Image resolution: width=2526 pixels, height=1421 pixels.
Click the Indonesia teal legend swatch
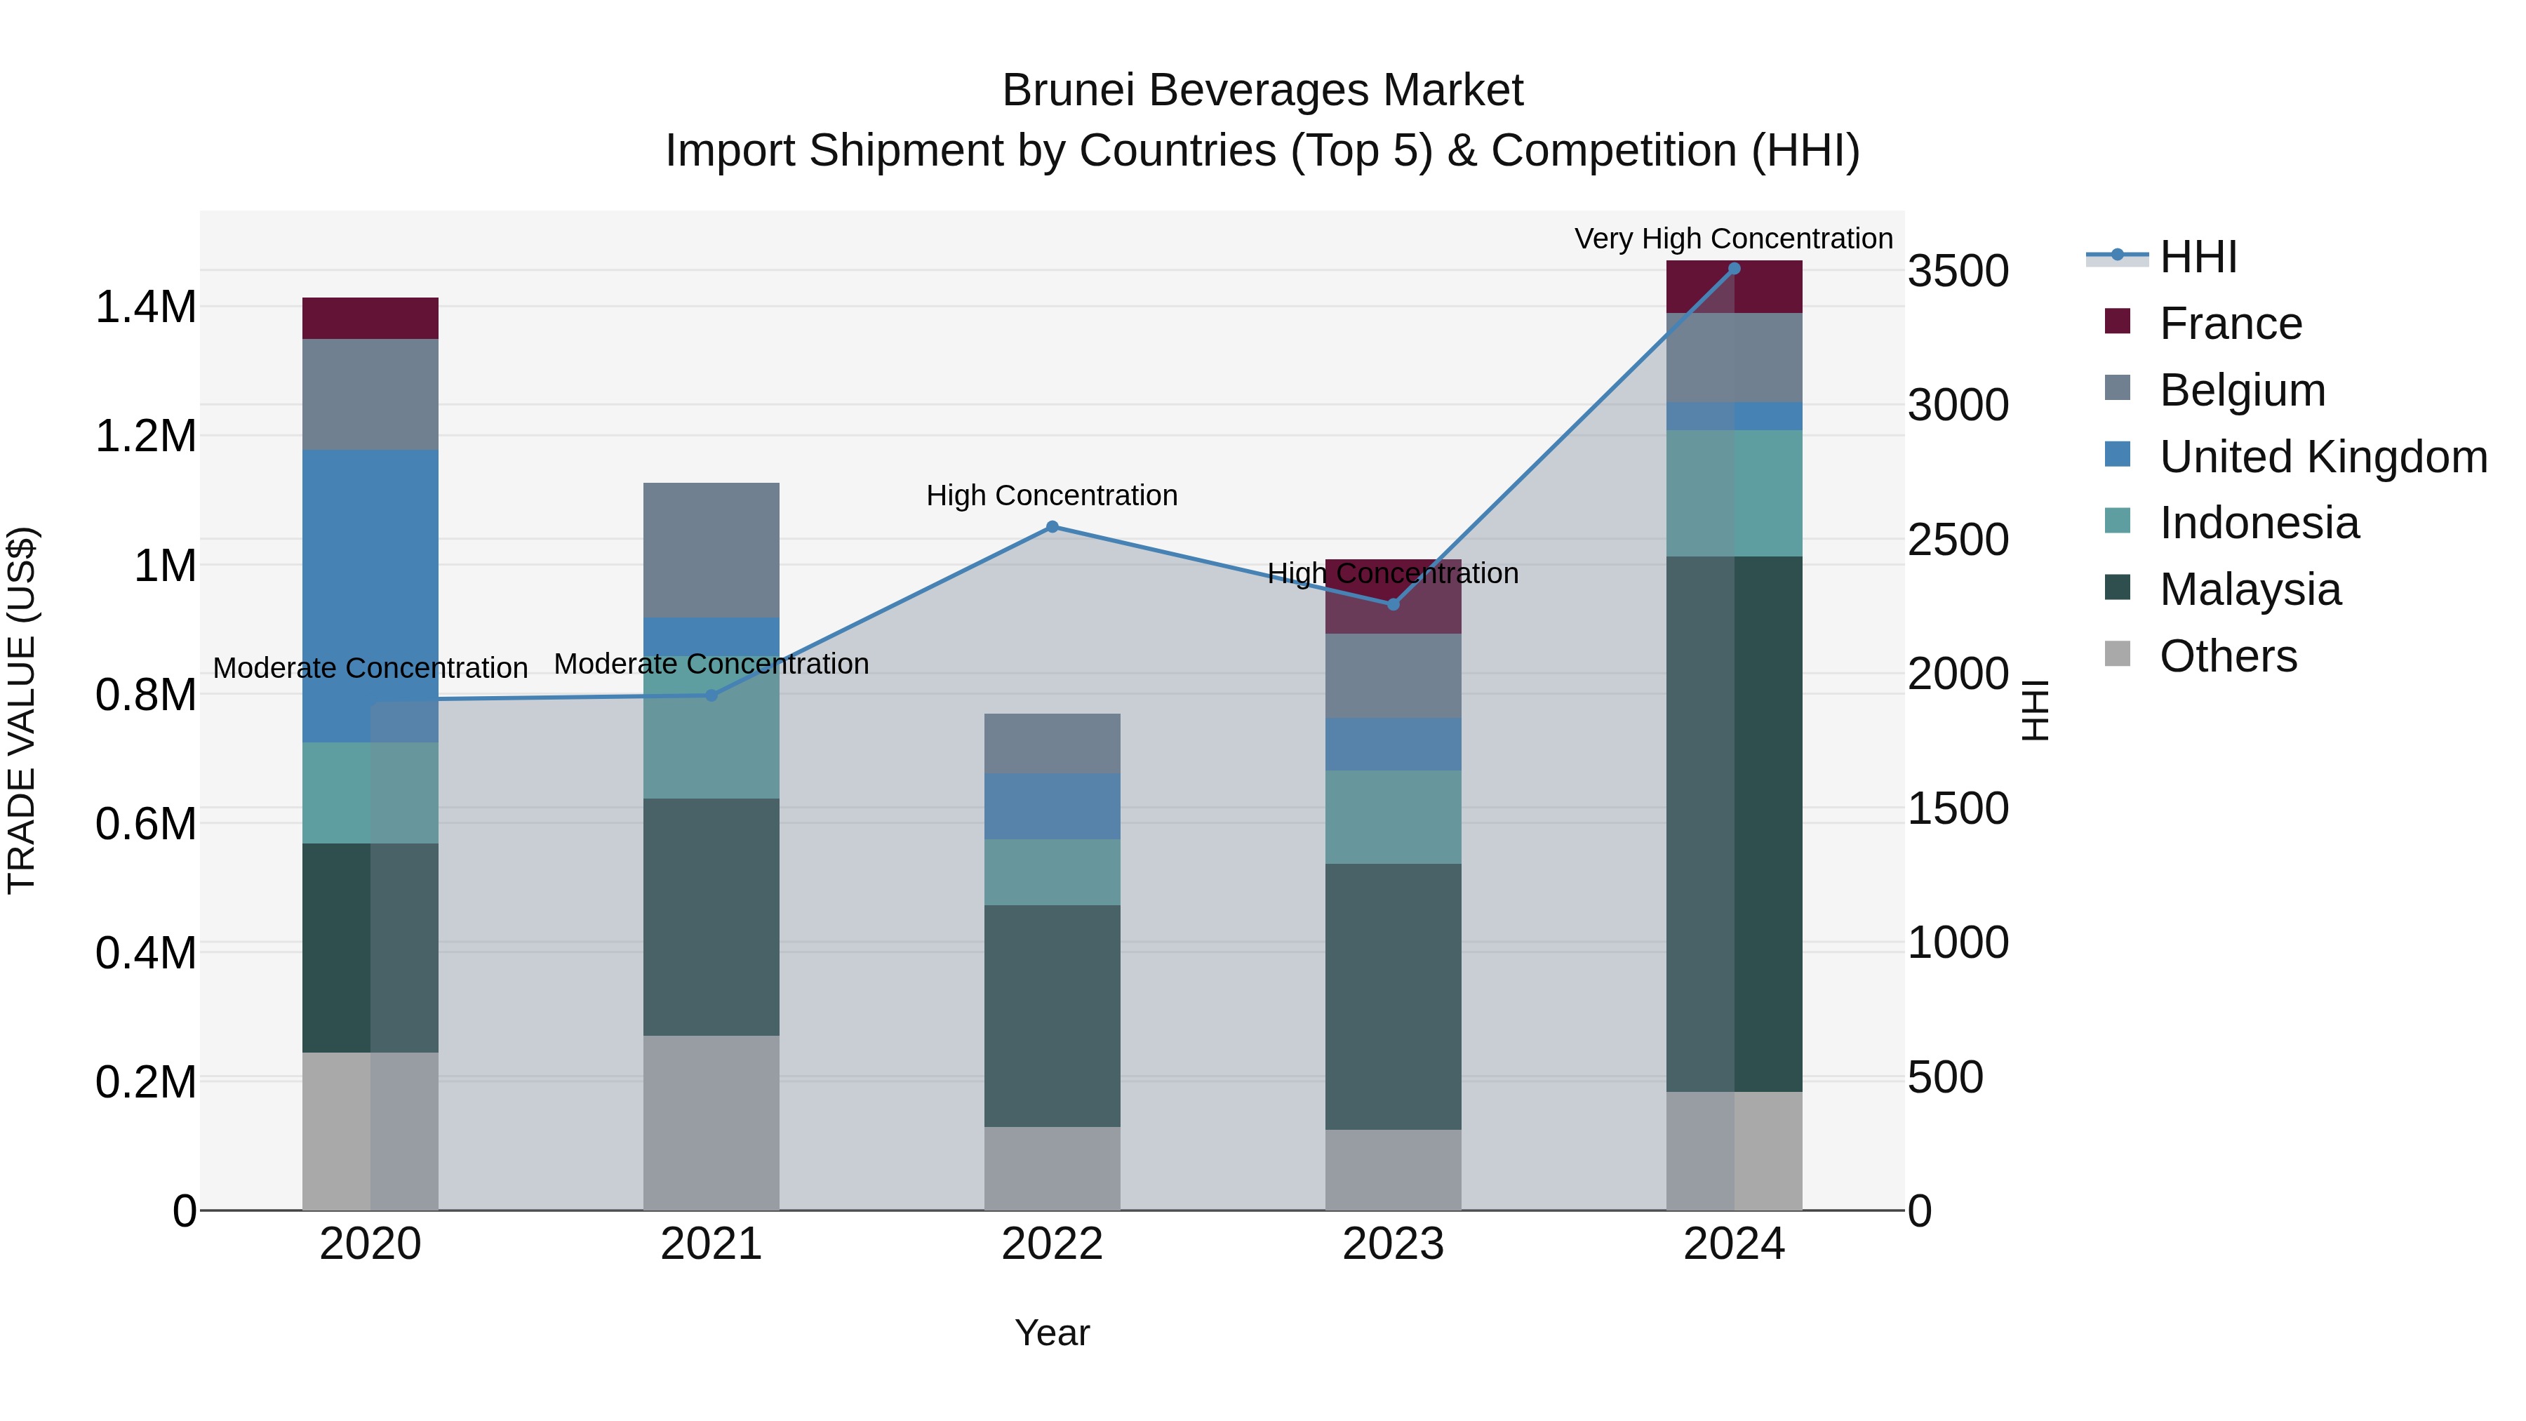click(2117, 521)
